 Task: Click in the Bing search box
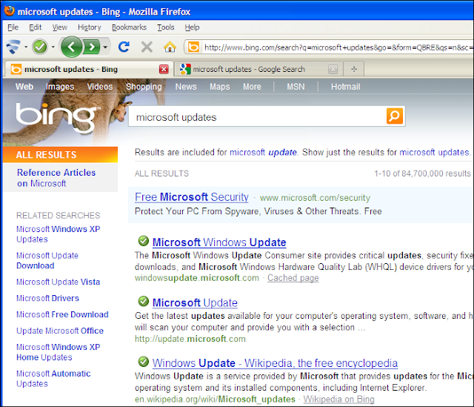point(257,116)
